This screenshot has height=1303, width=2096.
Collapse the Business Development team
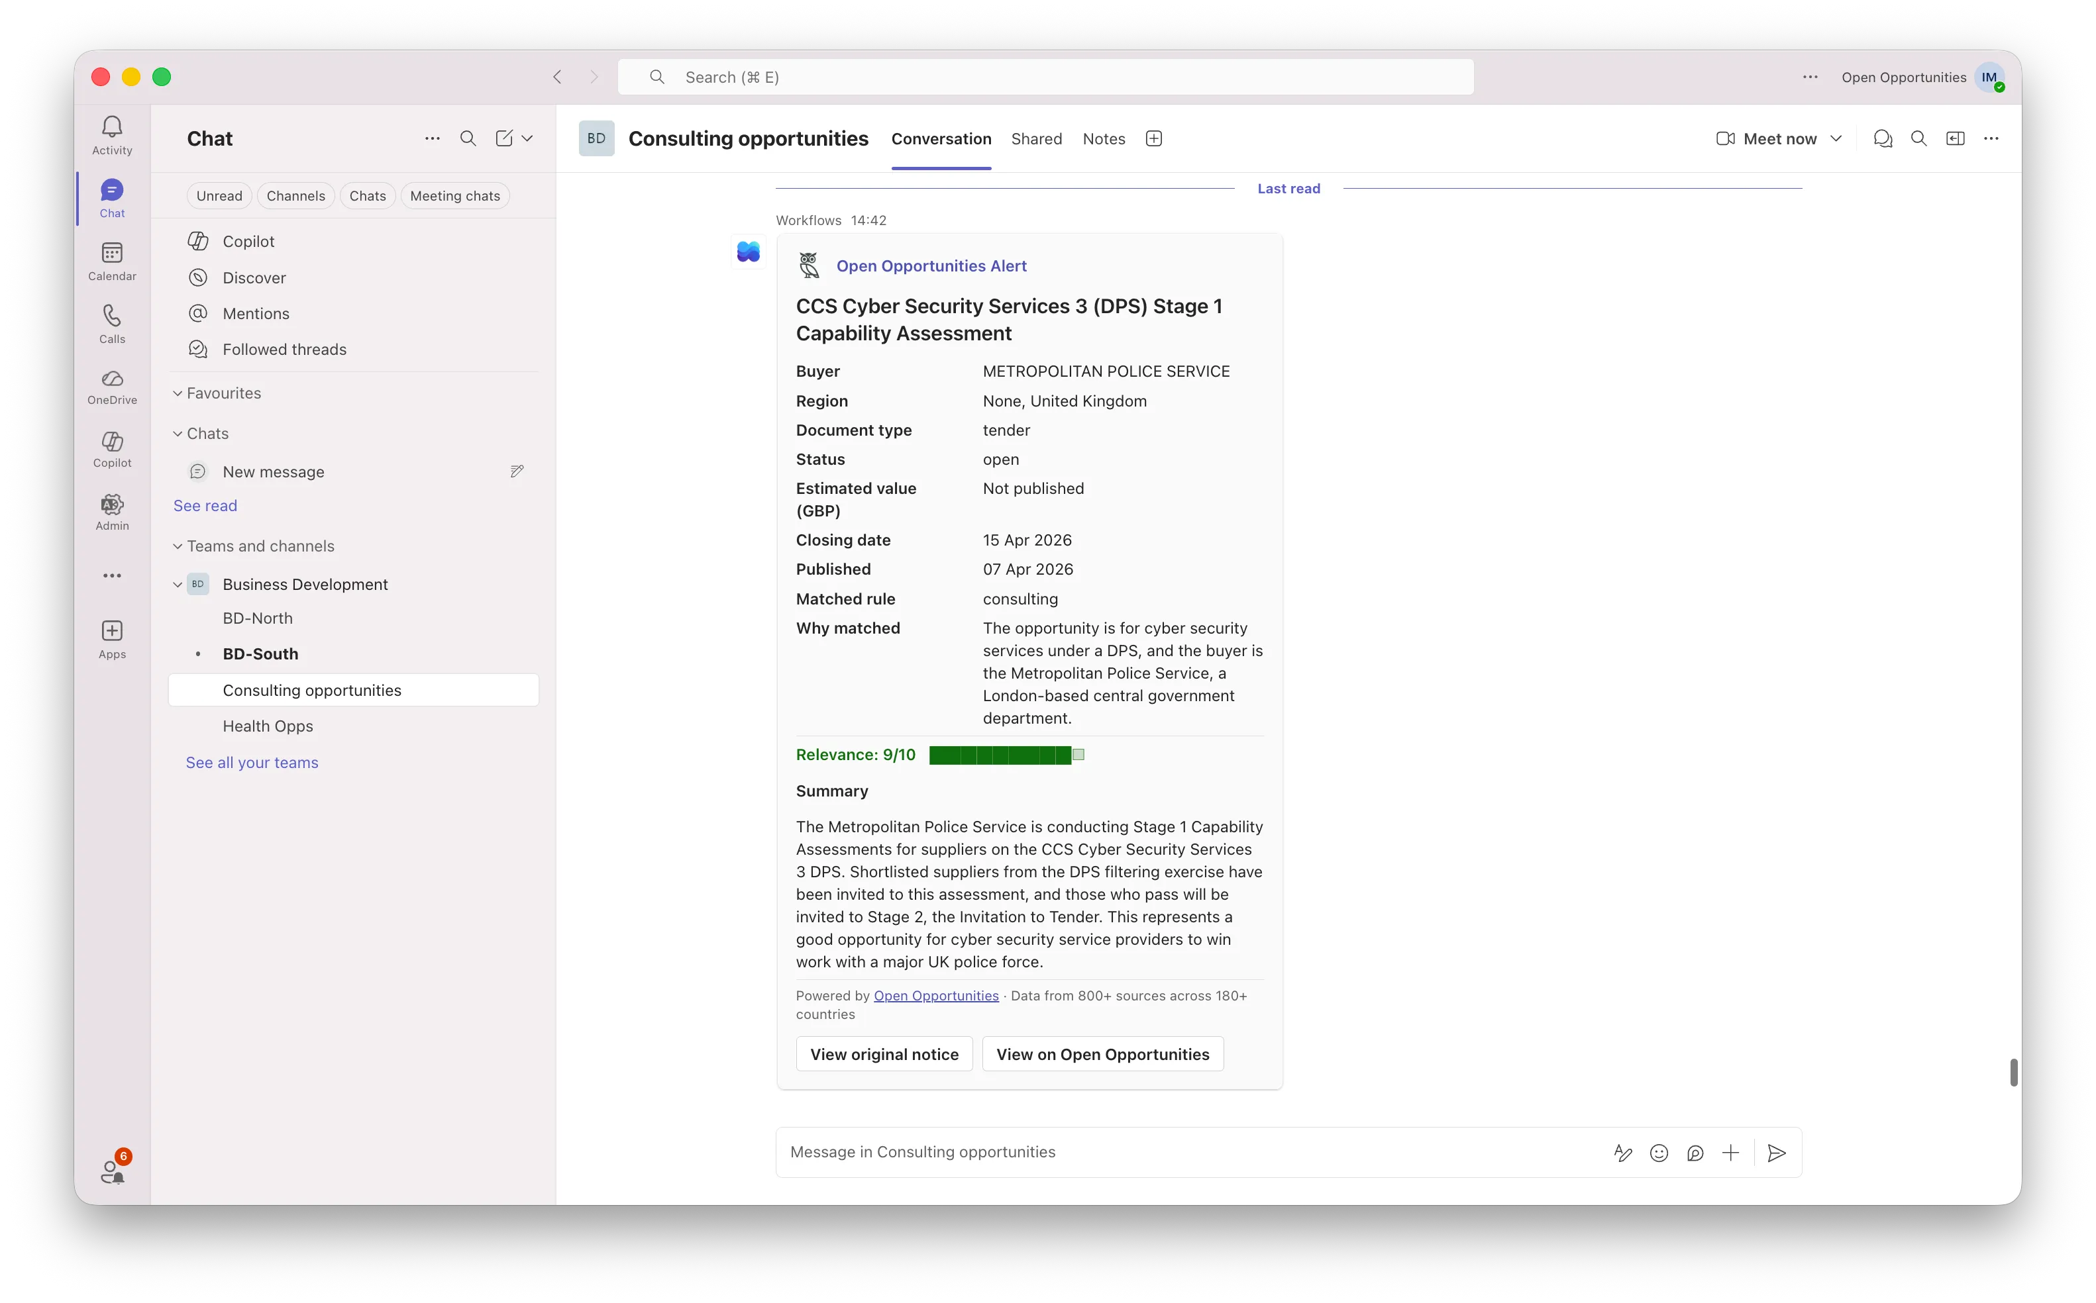(178, 584)
